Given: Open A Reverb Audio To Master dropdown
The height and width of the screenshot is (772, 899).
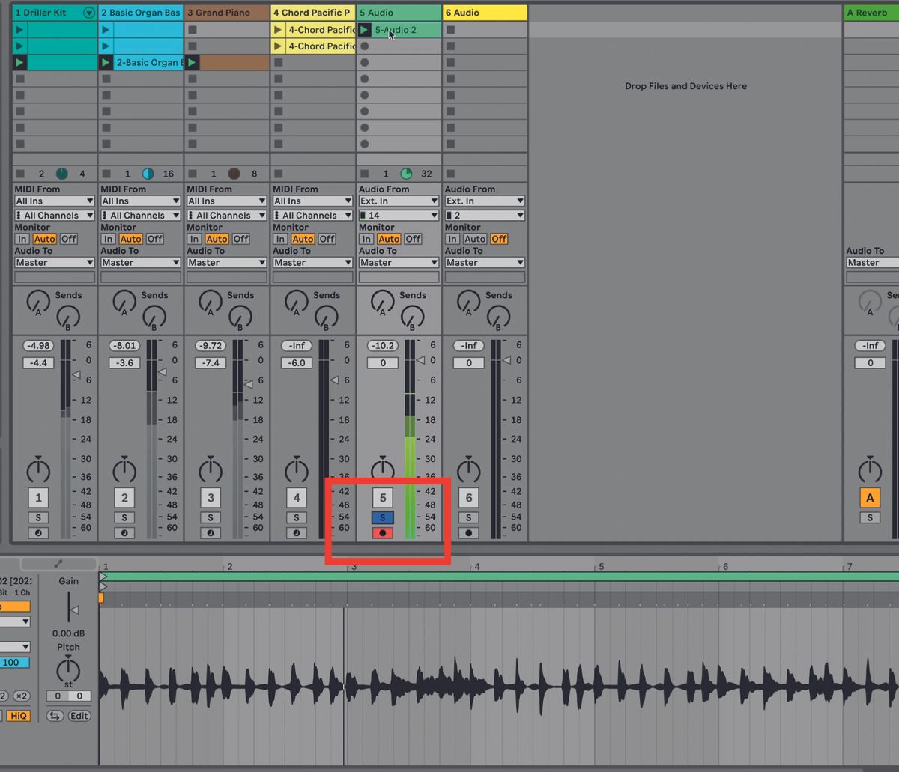Looking at the screenshot, I should point(872,262).
